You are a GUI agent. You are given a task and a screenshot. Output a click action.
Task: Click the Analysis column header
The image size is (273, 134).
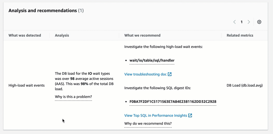pos(62,35)
